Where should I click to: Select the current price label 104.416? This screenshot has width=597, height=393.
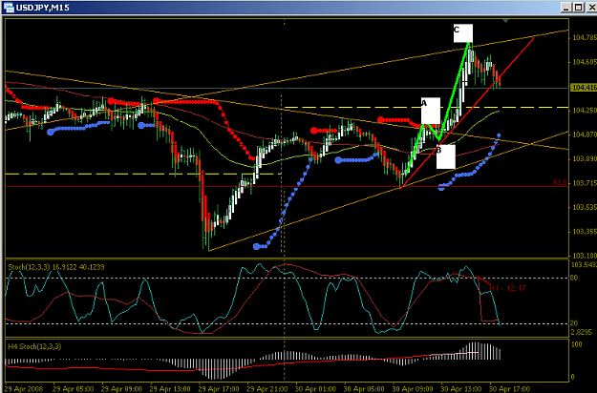(584, 88)
